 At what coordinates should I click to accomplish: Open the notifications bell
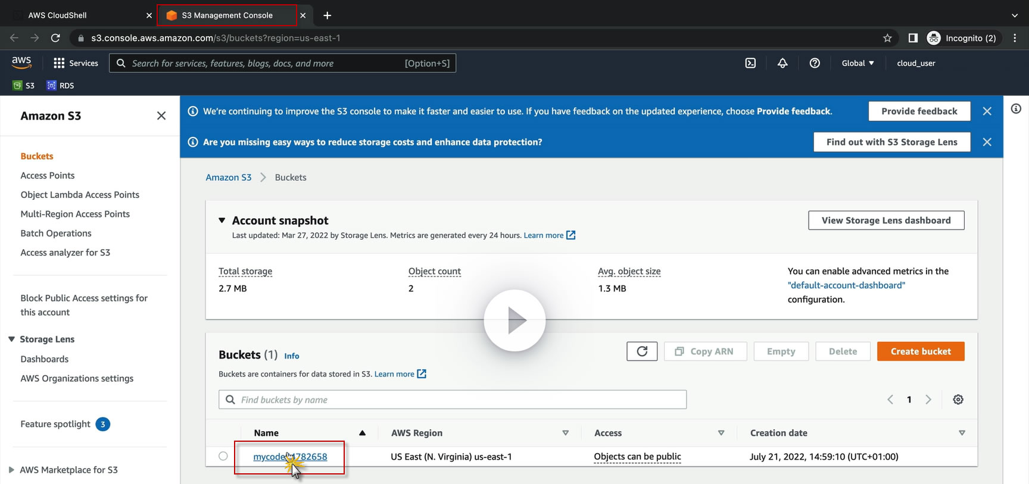782,63
